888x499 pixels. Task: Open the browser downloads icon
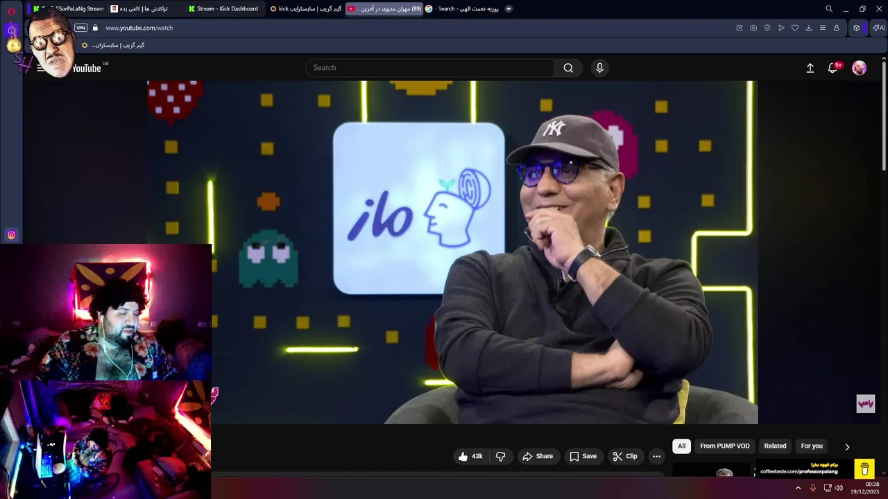coord(809,28)
